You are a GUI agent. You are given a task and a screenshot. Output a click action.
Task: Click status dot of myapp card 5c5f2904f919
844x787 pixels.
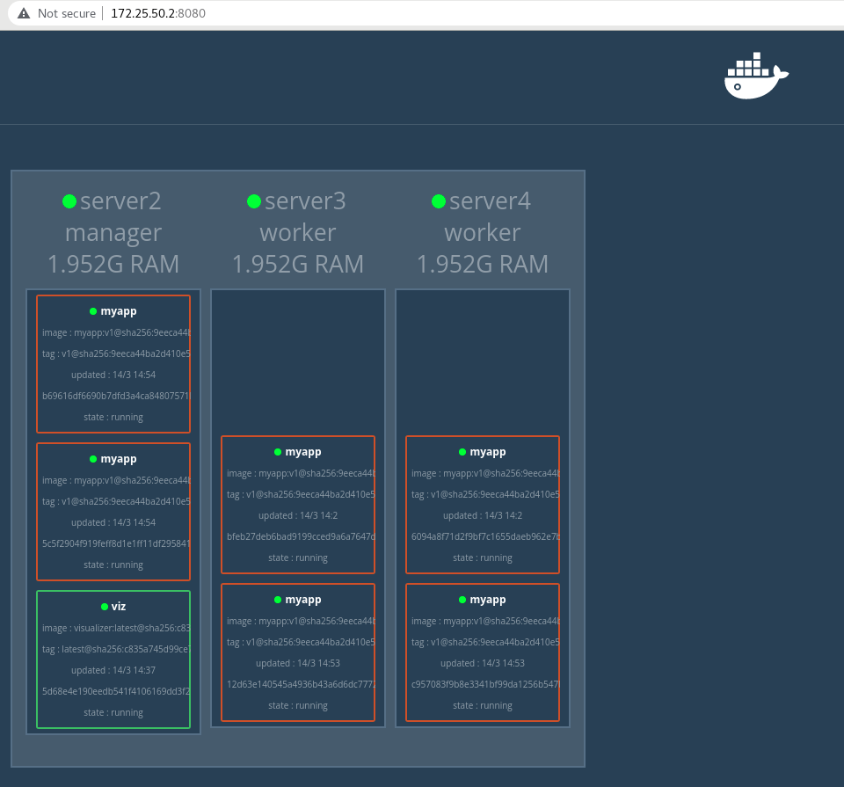point(93,459)
